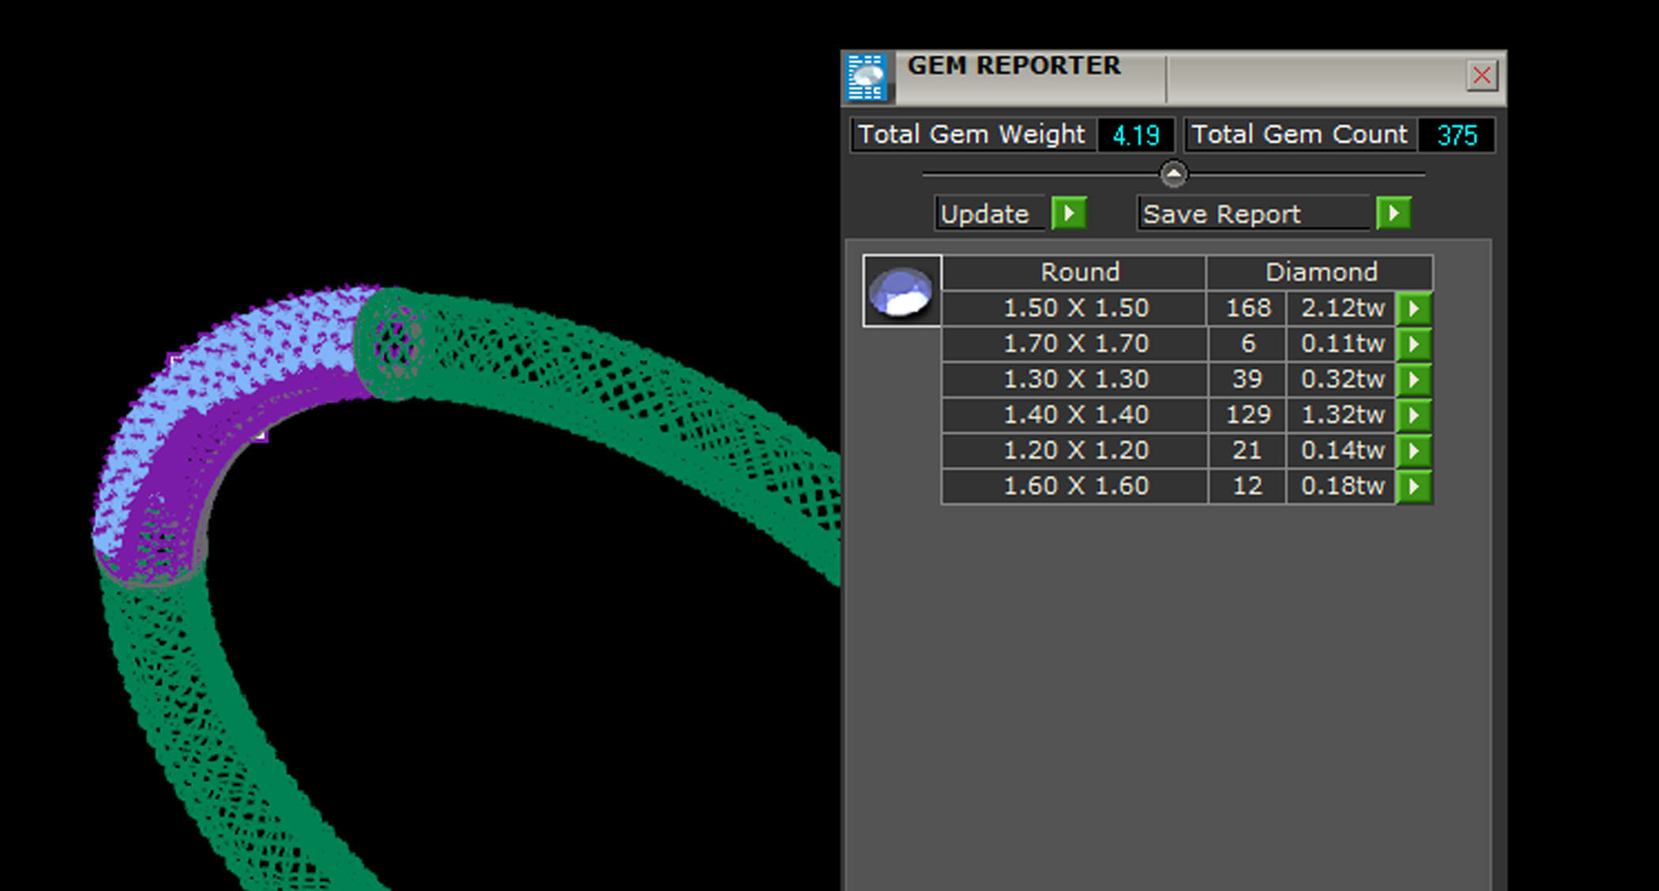Collapse the summary with the round arrow handle
The height and width of the screenshot is (891, 1659).
tap(1173, 174)
